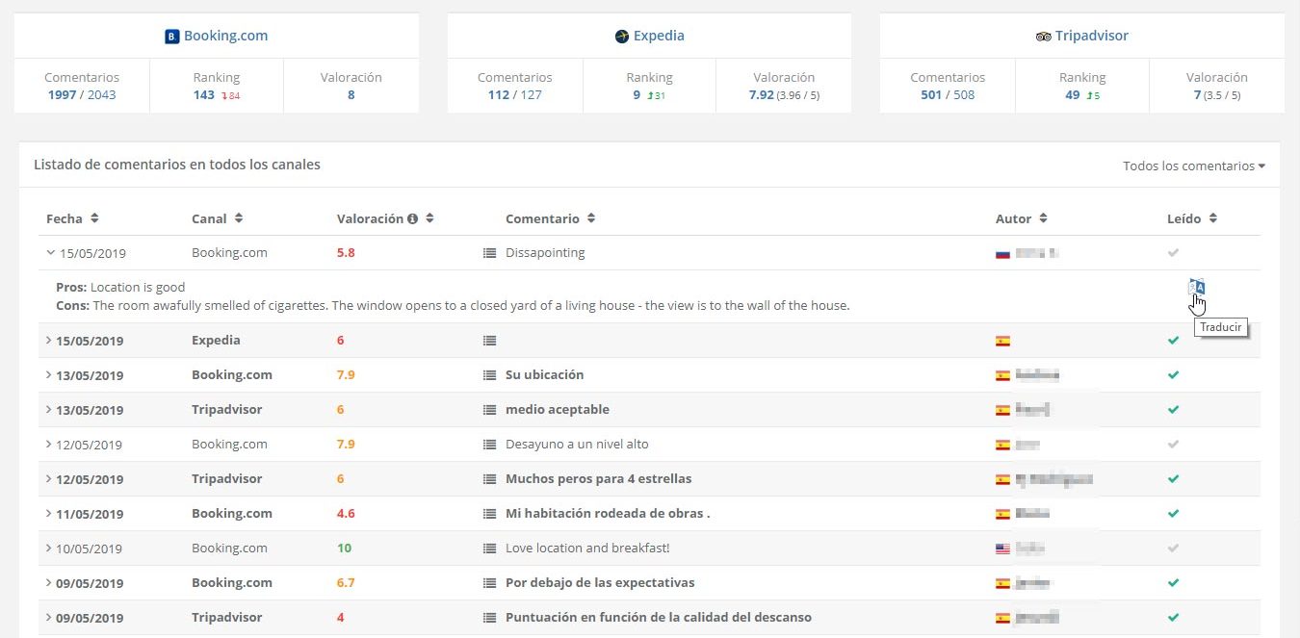Expand the 13/05/2019 Tripadvisor row
Image resolution: width=1300 pixels, height=638 pixels.
point(50,410)
